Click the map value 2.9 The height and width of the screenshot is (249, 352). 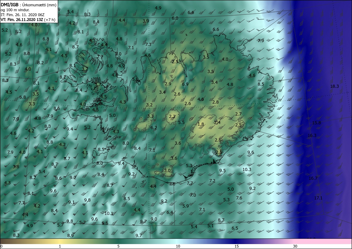click(168, 84)
